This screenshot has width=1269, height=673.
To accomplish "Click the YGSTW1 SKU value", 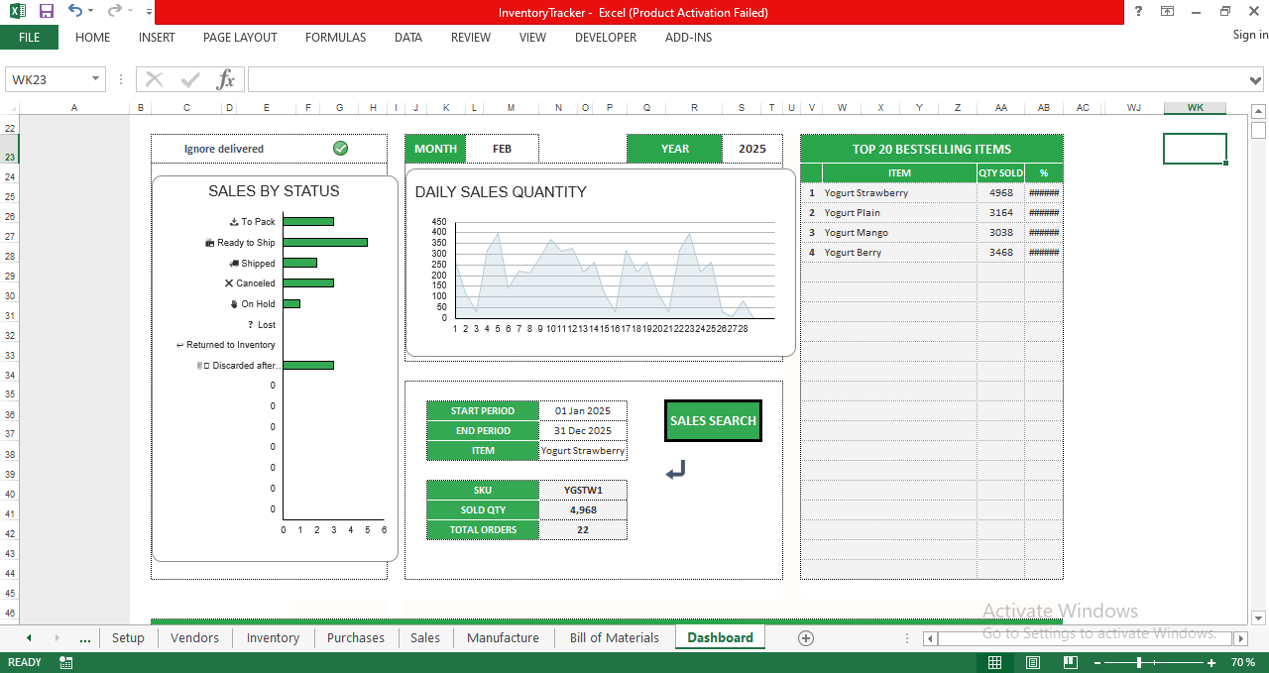I will [x=583, y=490].
